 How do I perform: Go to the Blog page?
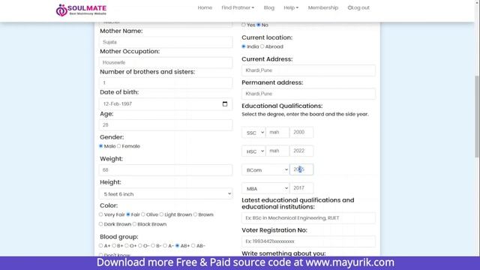click(x=269, y=7)
